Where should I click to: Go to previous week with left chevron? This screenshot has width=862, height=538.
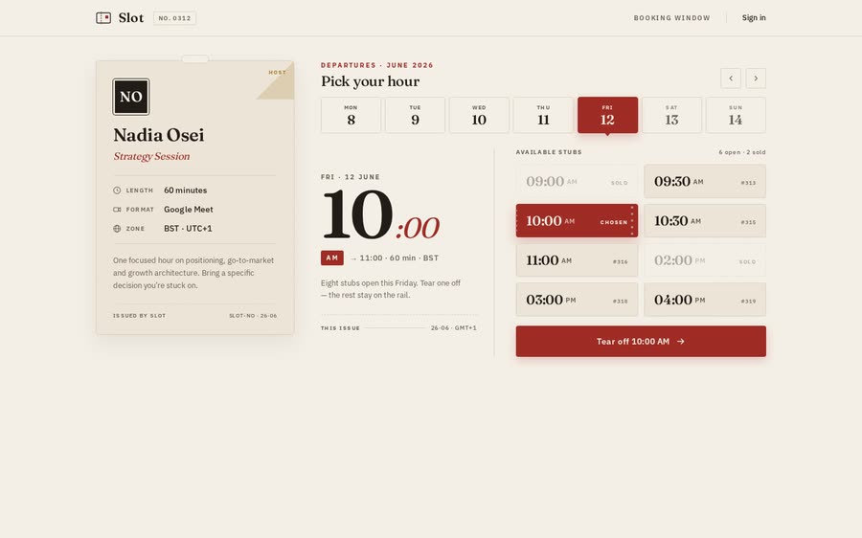tap(731, 78)
